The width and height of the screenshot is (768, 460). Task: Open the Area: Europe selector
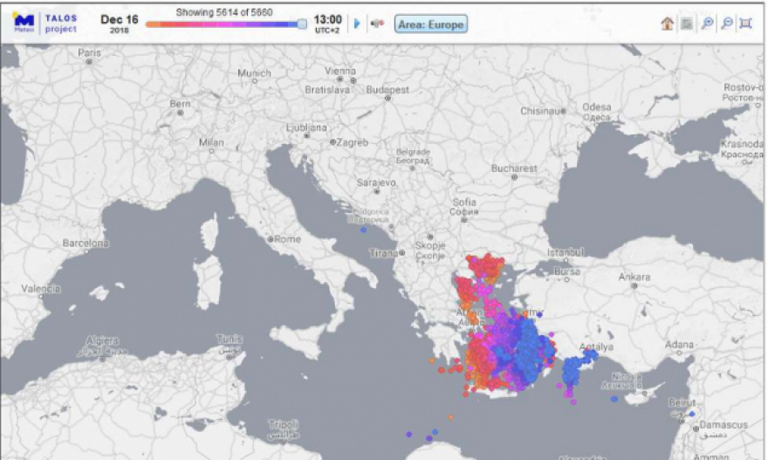point(431,24)
